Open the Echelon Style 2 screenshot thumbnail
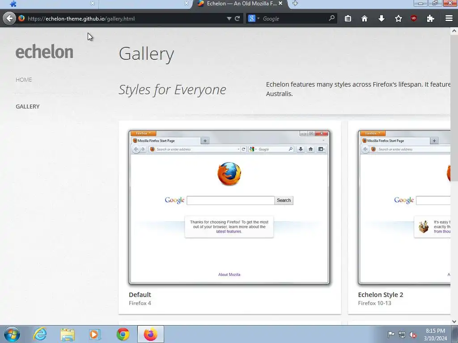Viewport: 458px width, 343px height. coord(404,207)
